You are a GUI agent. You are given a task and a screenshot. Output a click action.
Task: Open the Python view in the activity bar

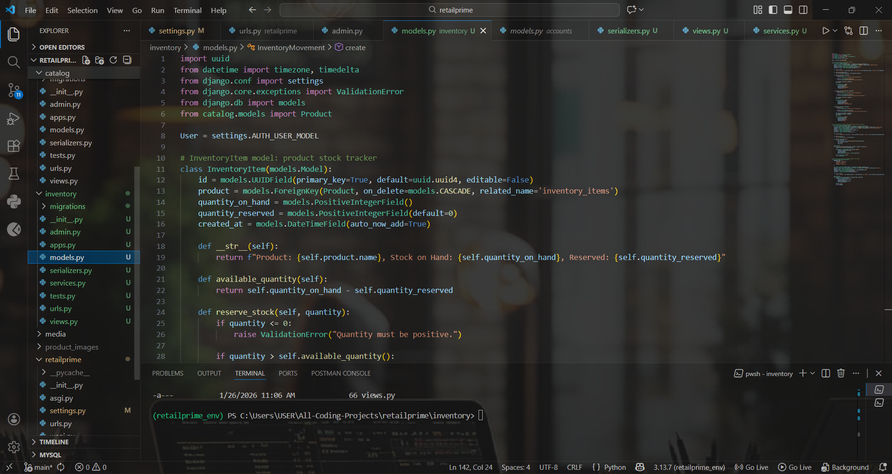click(x=14, y=201)
